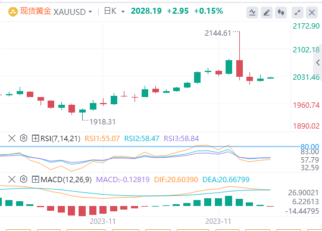Click the 日K period label

coord(111,11)
